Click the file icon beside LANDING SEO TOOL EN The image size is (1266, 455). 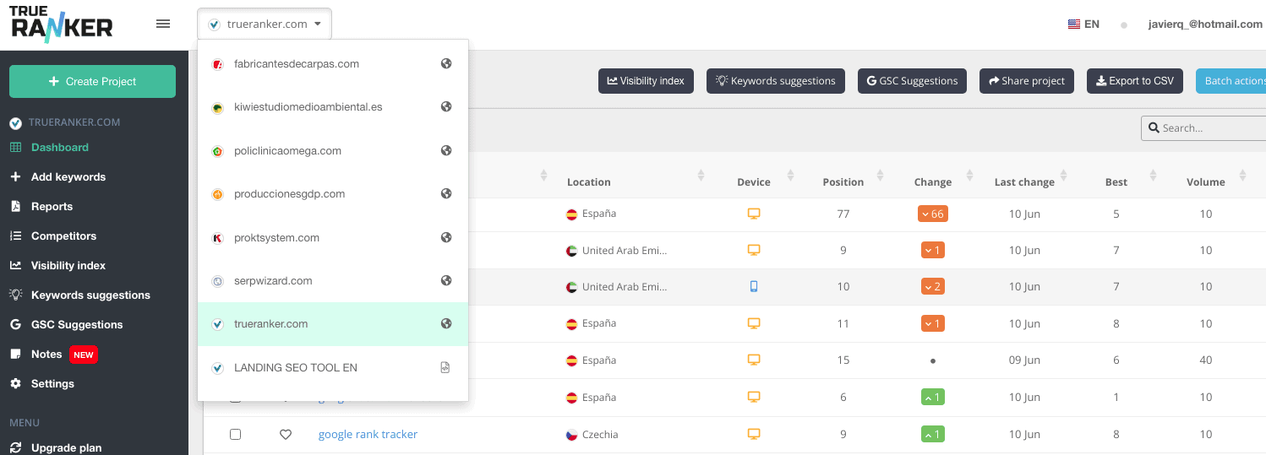point(445,368)
